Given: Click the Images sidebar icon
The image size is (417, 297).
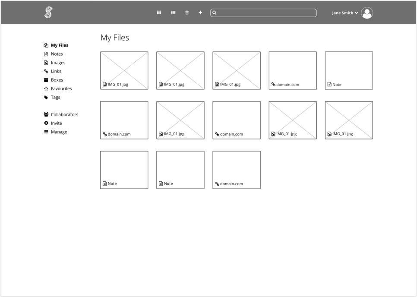Looking at the screenshot, I should click(46, 63).
